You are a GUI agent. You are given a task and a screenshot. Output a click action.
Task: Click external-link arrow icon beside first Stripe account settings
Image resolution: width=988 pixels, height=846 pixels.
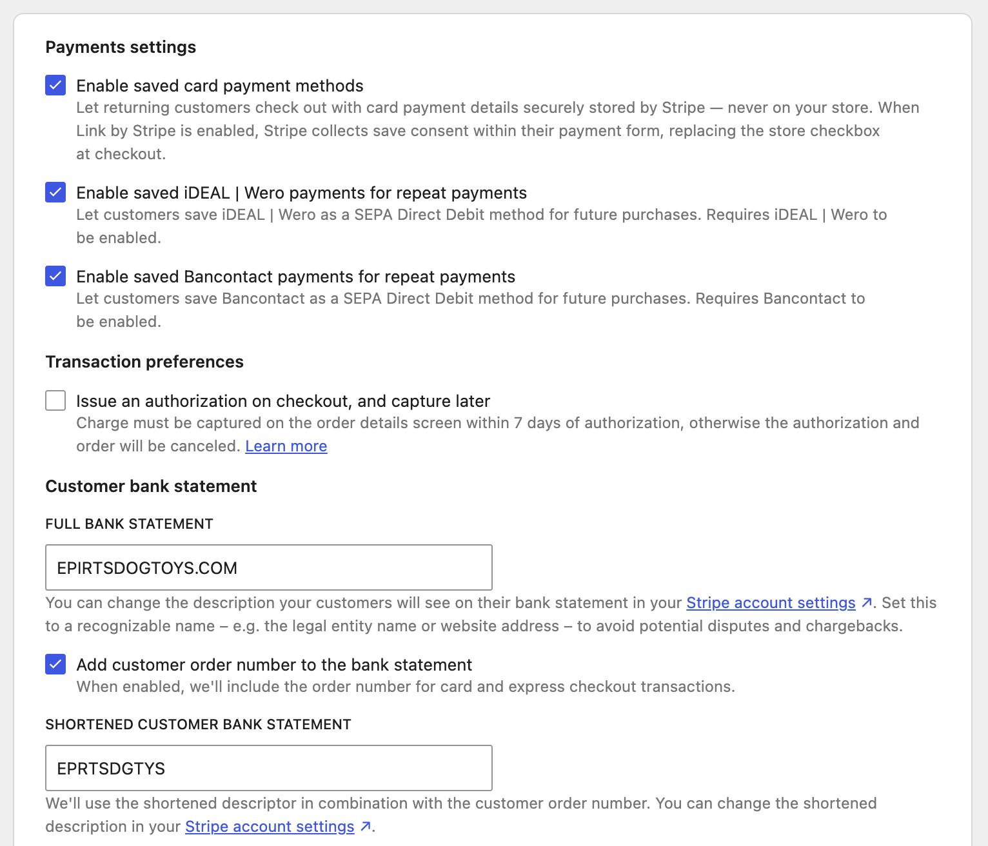(867, 603)
